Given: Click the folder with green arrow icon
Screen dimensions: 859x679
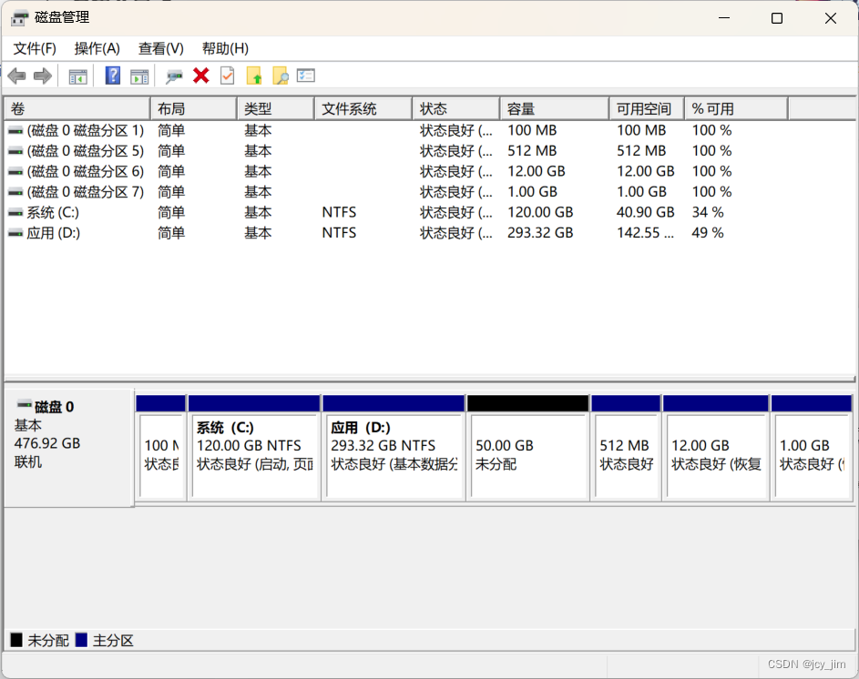Looking at the screenshot, I should pos(254,76).
